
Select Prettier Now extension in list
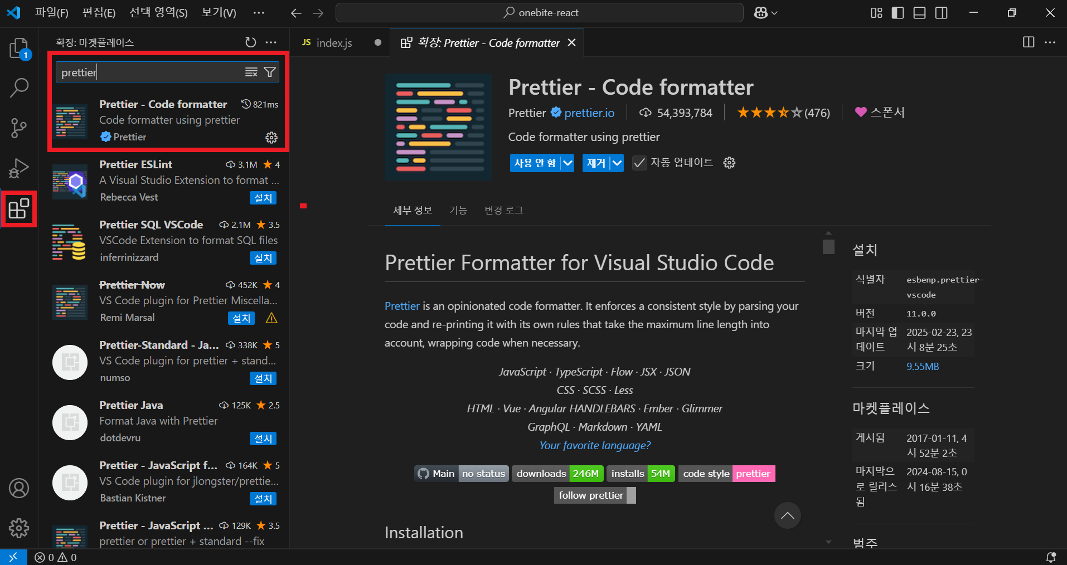pos(164,301)
